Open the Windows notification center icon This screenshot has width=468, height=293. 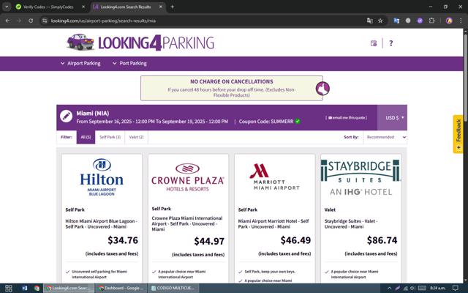point(456,288)
